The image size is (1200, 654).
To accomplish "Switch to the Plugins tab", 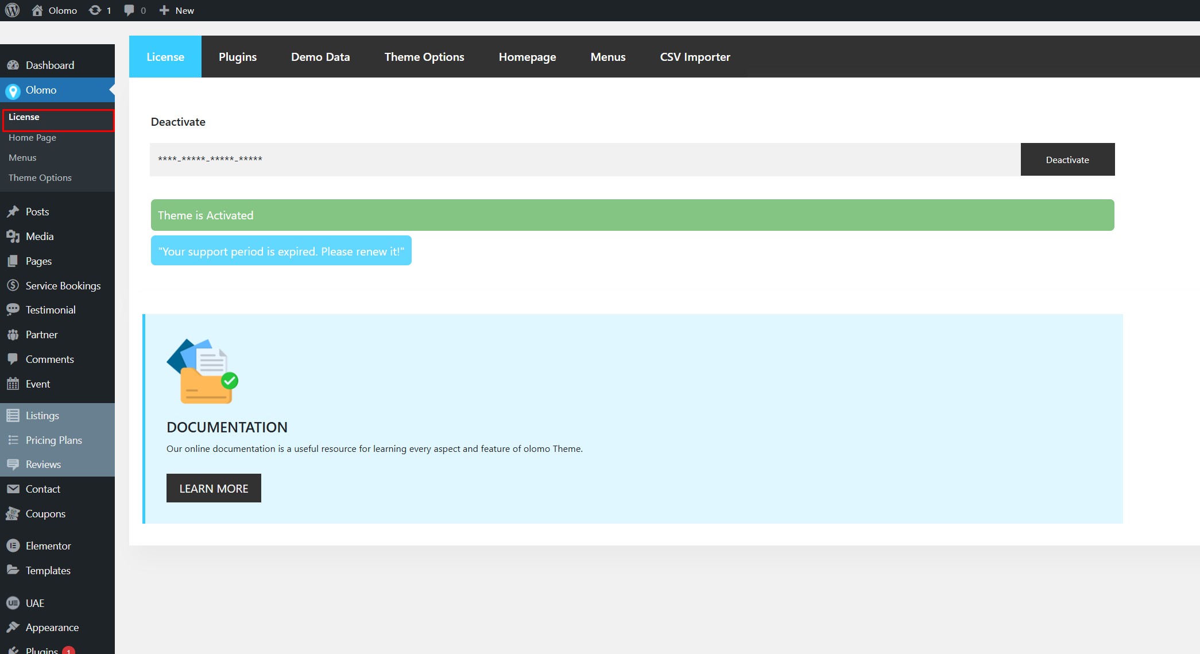I will [237, 57].
